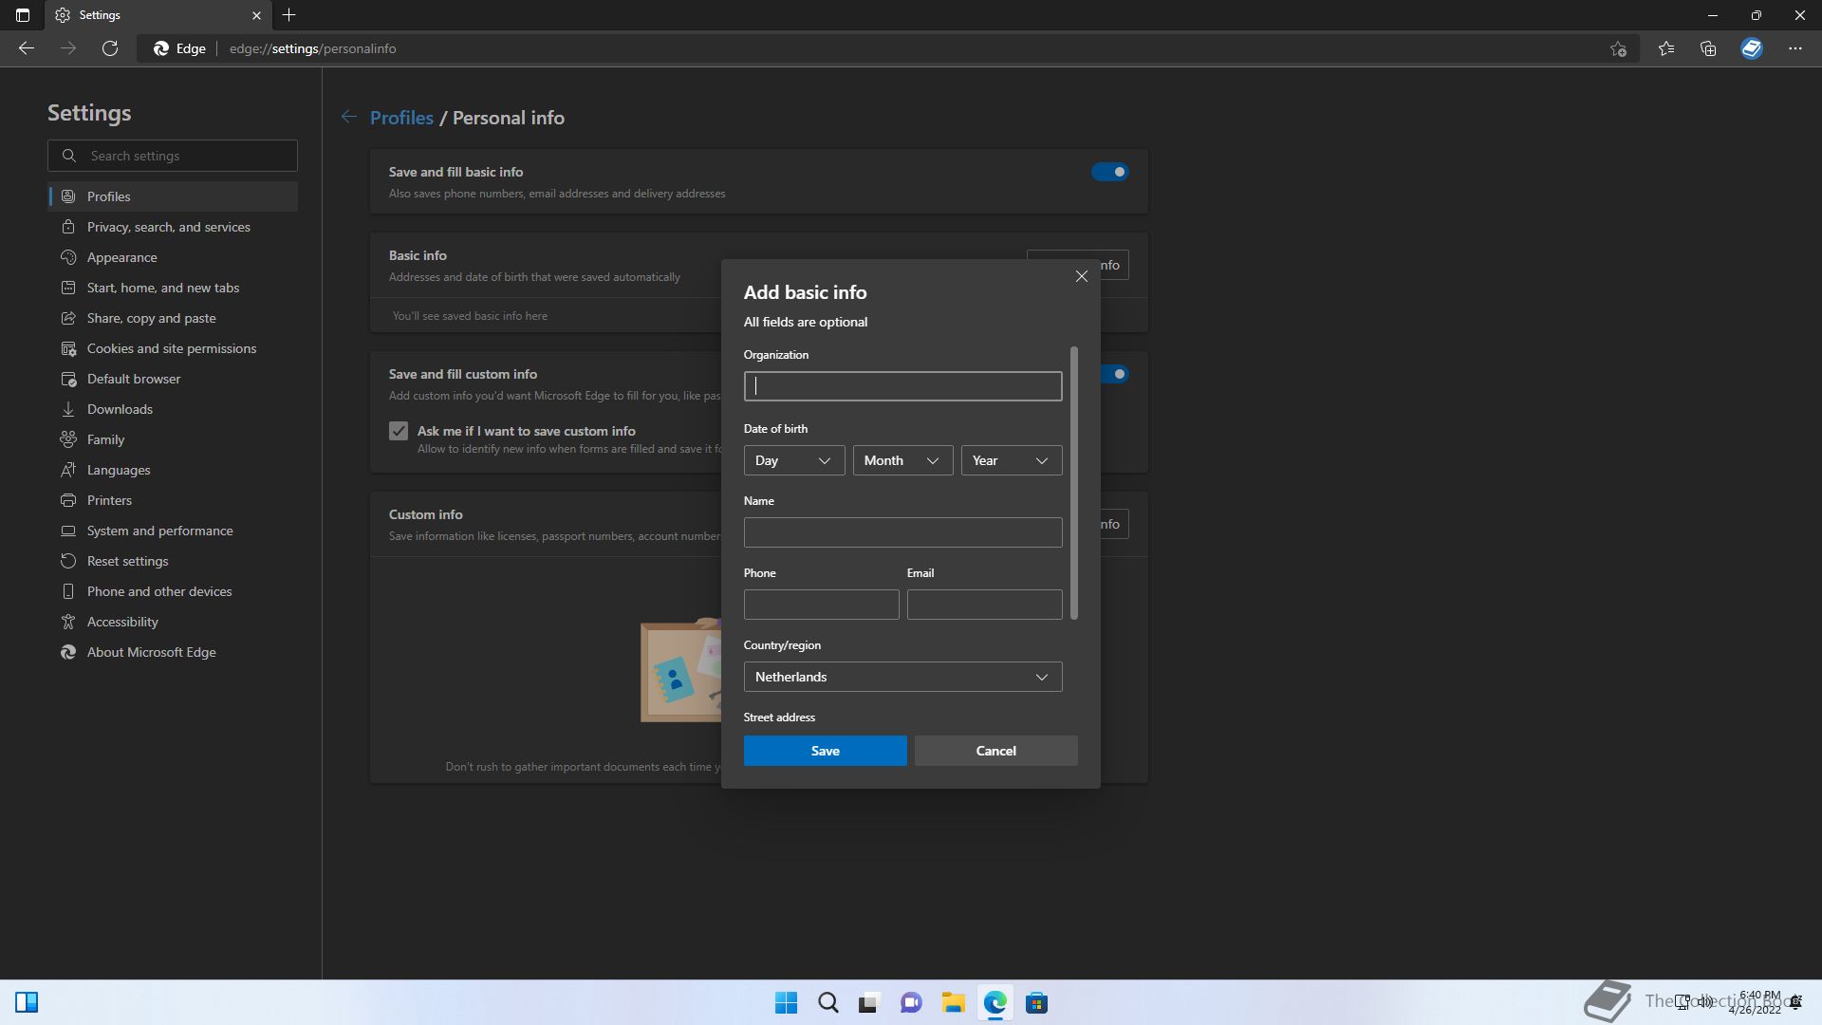Open the Settings and more ellipsis menu

pyautogui.click(x=1794, y=48)
